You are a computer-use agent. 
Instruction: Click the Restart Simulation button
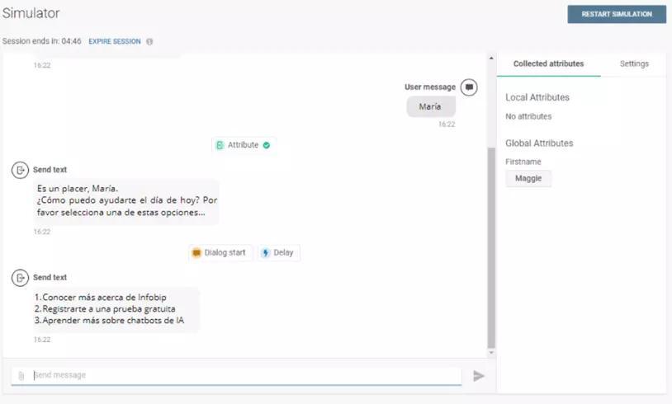617,14
